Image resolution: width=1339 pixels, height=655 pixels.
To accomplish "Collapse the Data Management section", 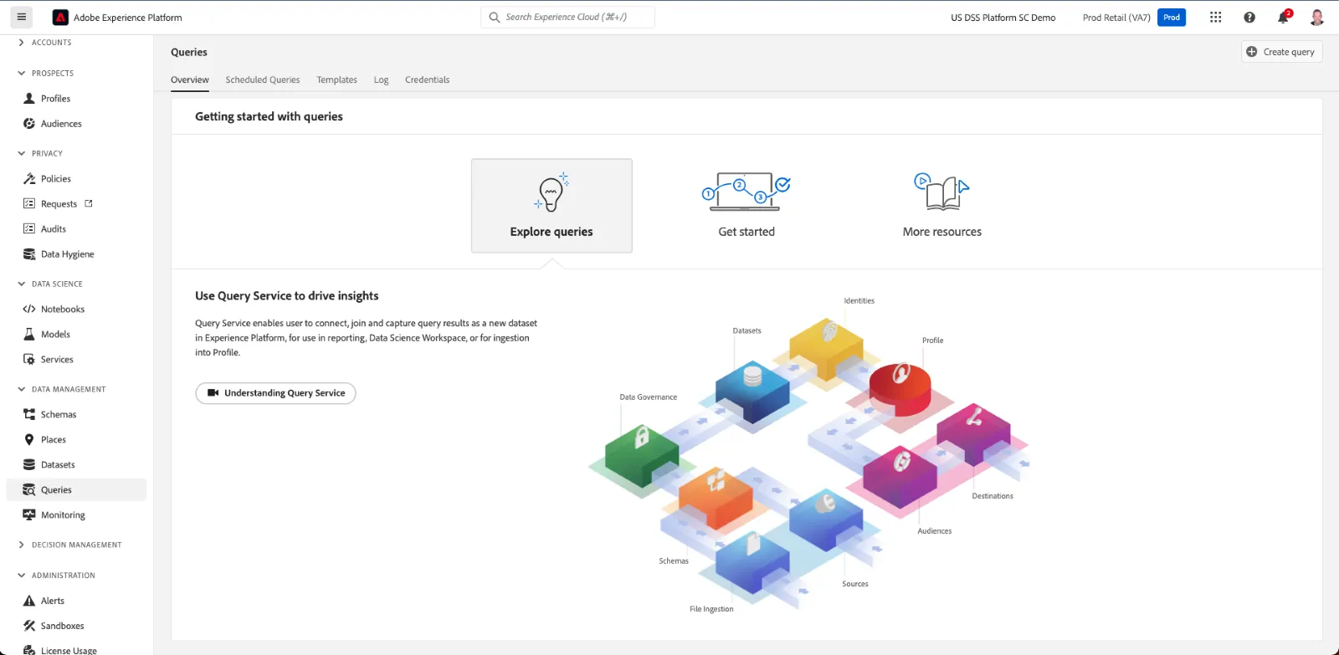I will 61,390.
